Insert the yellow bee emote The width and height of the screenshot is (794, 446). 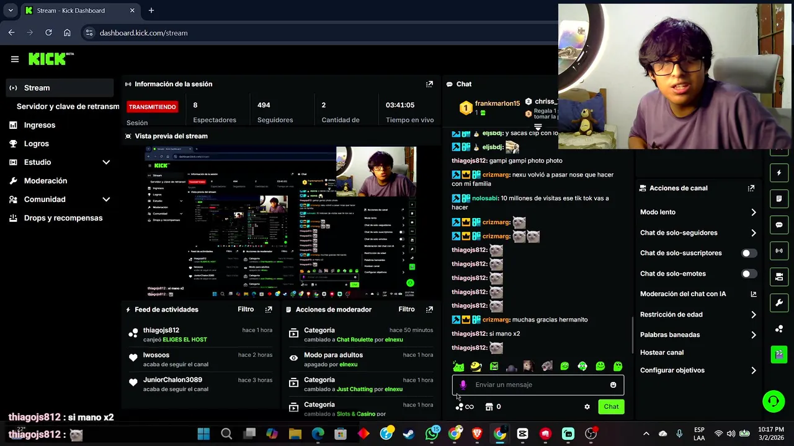coord(476,367)
